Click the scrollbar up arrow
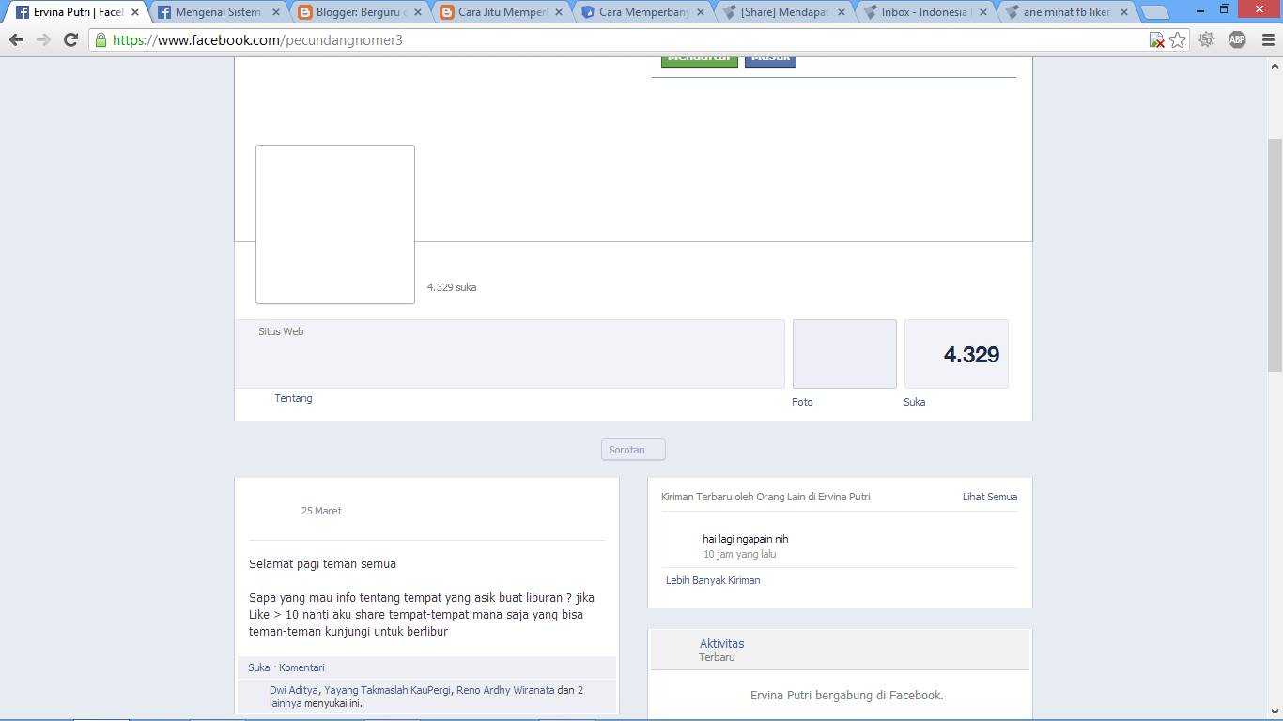 click(x=1275, y=66)
